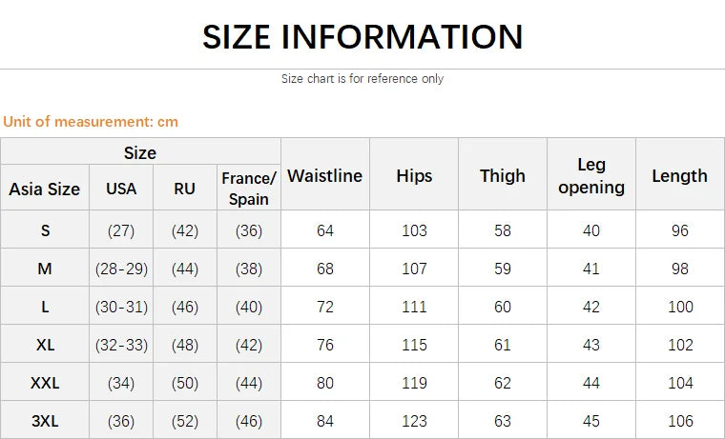Select the "Hips" column header
The width and height of the screenshot is (725, 439).
coord(414,175)
